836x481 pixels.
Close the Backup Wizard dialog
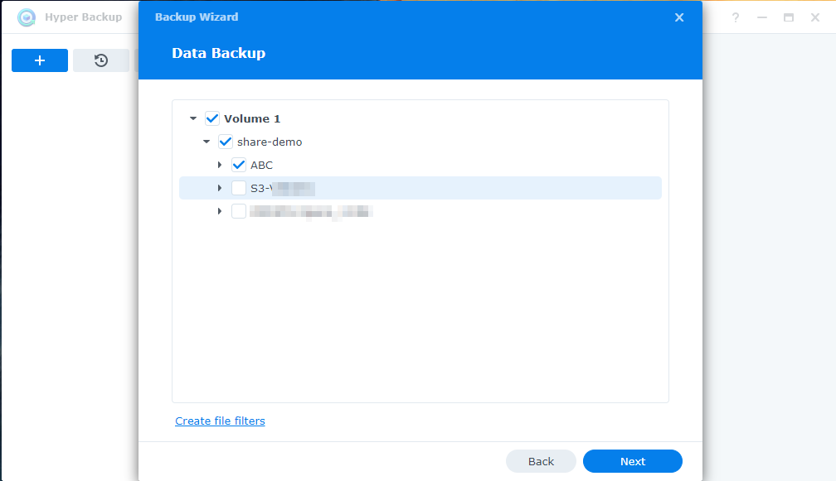pyautogui.click(x=679, y=17)
